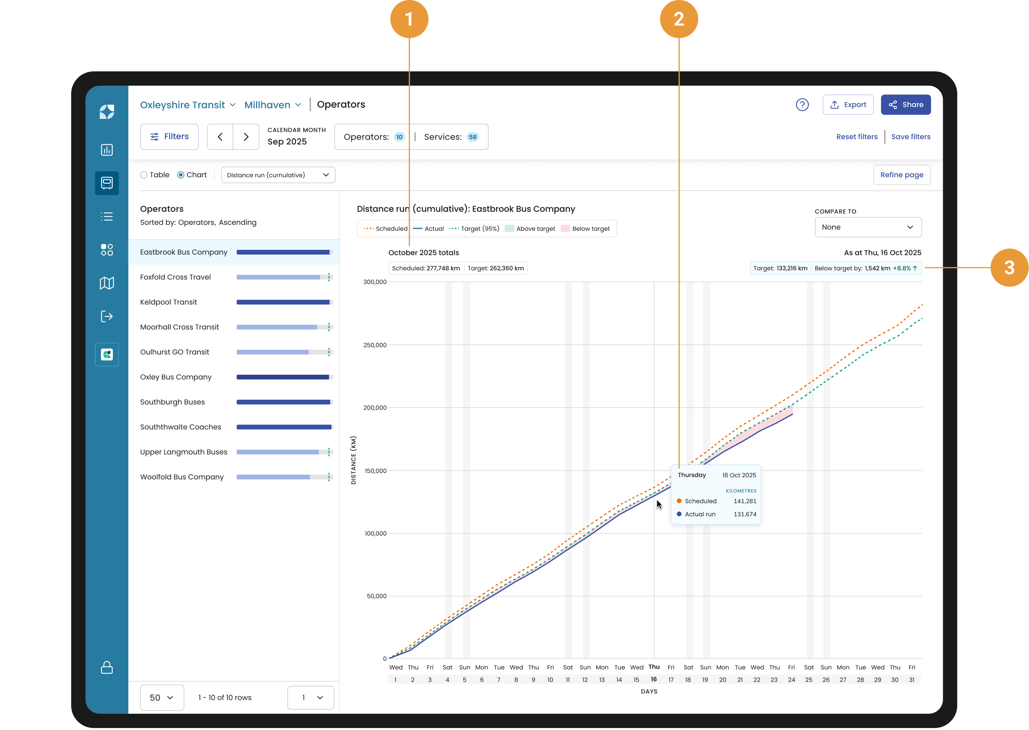The width and height of the screenshot is (1029, 730).
Task: Click the Export button
Action: 848,105
